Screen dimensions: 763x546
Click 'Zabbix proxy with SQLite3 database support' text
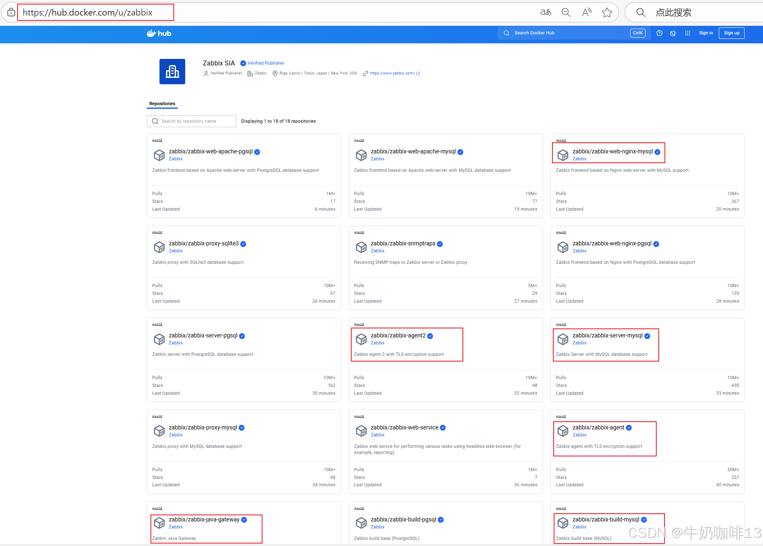(x=198, y=262)
